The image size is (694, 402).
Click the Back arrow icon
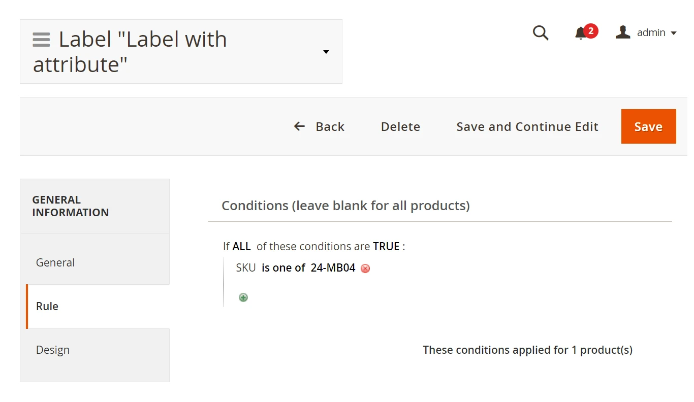click(299, 126)
